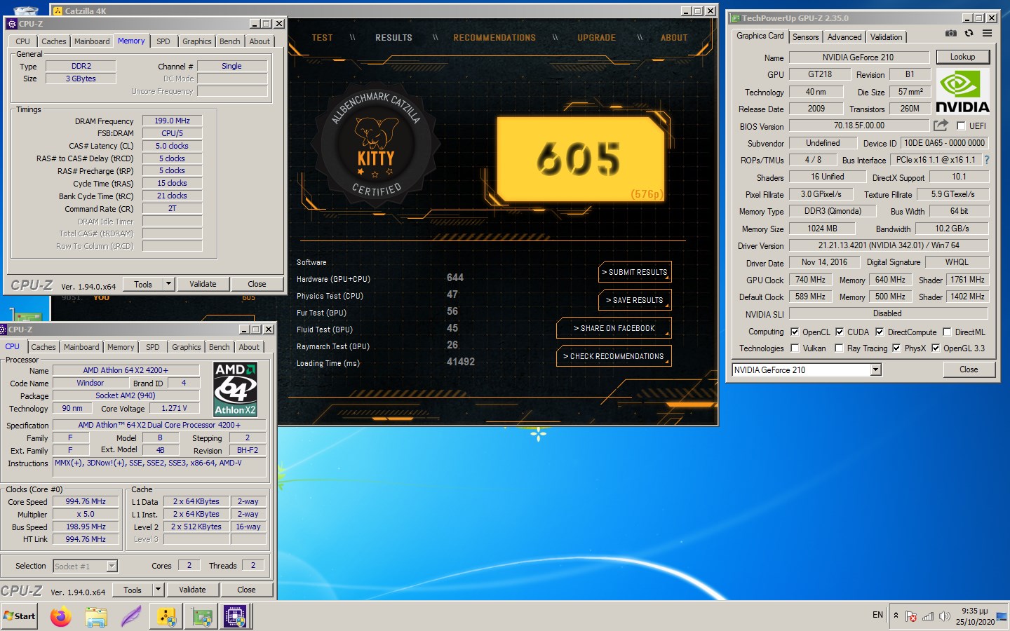Click the network signal tray icon
The width and height of the screenshot is (1010, 631).
tap(928, 616)
